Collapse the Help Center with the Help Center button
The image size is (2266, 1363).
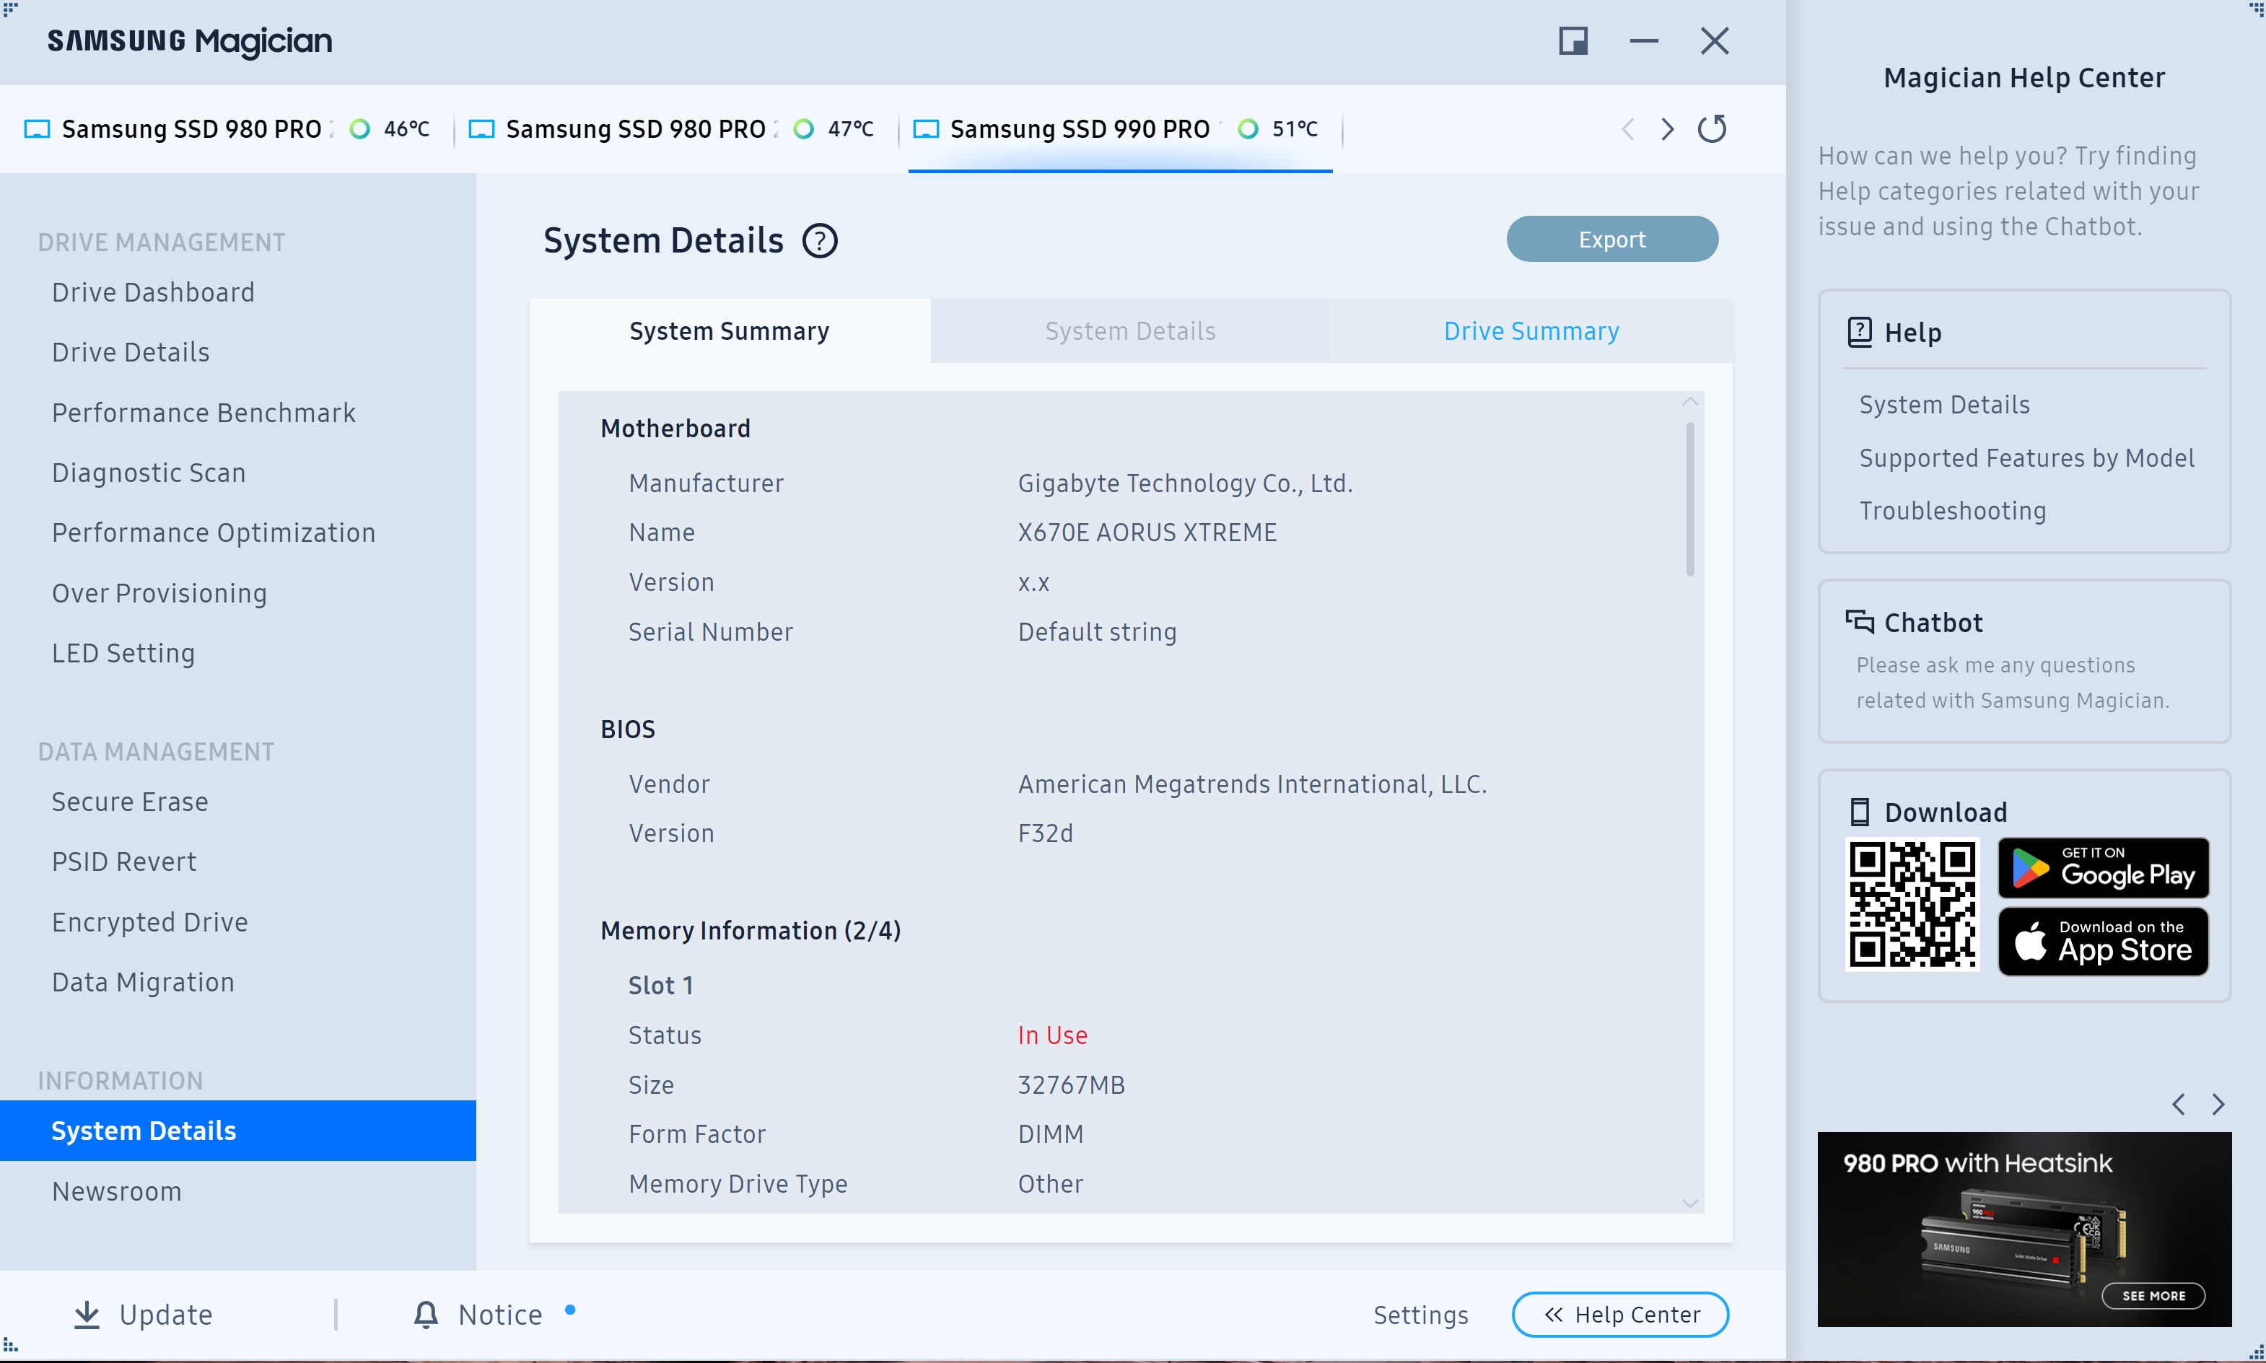(x=1620, y=1315)
